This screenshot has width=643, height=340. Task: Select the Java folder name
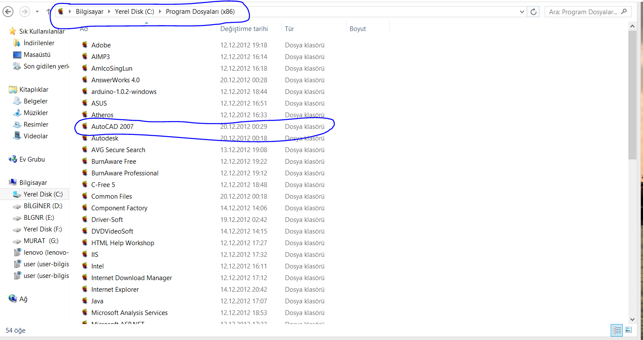tap(97, 301)
